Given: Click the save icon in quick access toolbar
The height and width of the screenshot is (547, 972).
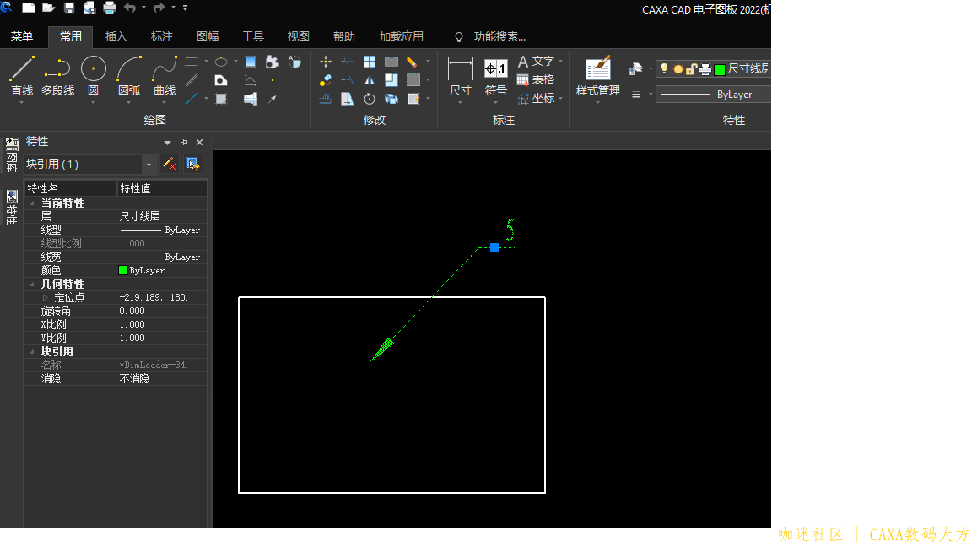Looking at the screenshot, I should pyautogui.click(x=69, y=8).
